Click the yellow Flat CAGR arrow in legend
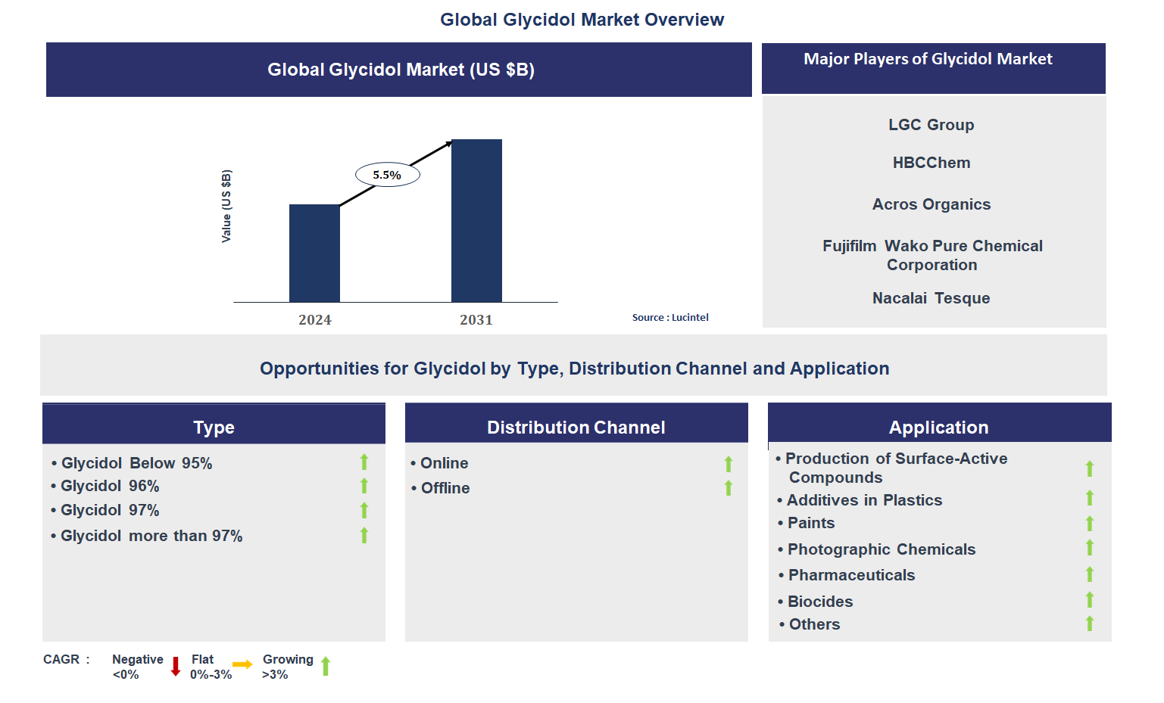Image resolution: width=1164 pixels, height=703 pixels. click(242, 664)
